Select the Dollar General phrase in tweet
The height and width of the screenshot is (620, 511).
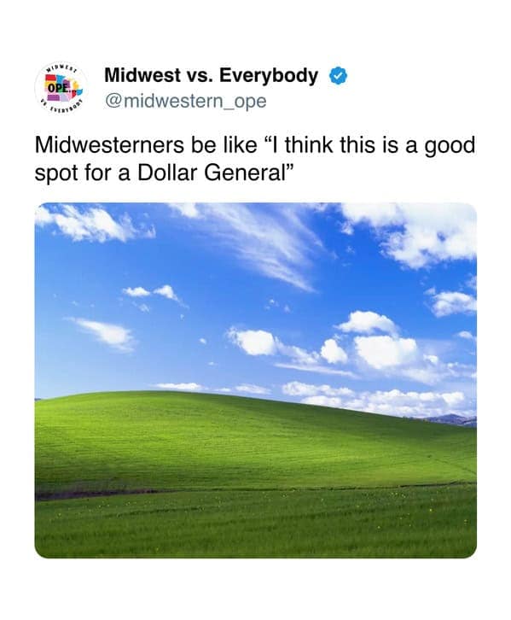click(211, 173)
